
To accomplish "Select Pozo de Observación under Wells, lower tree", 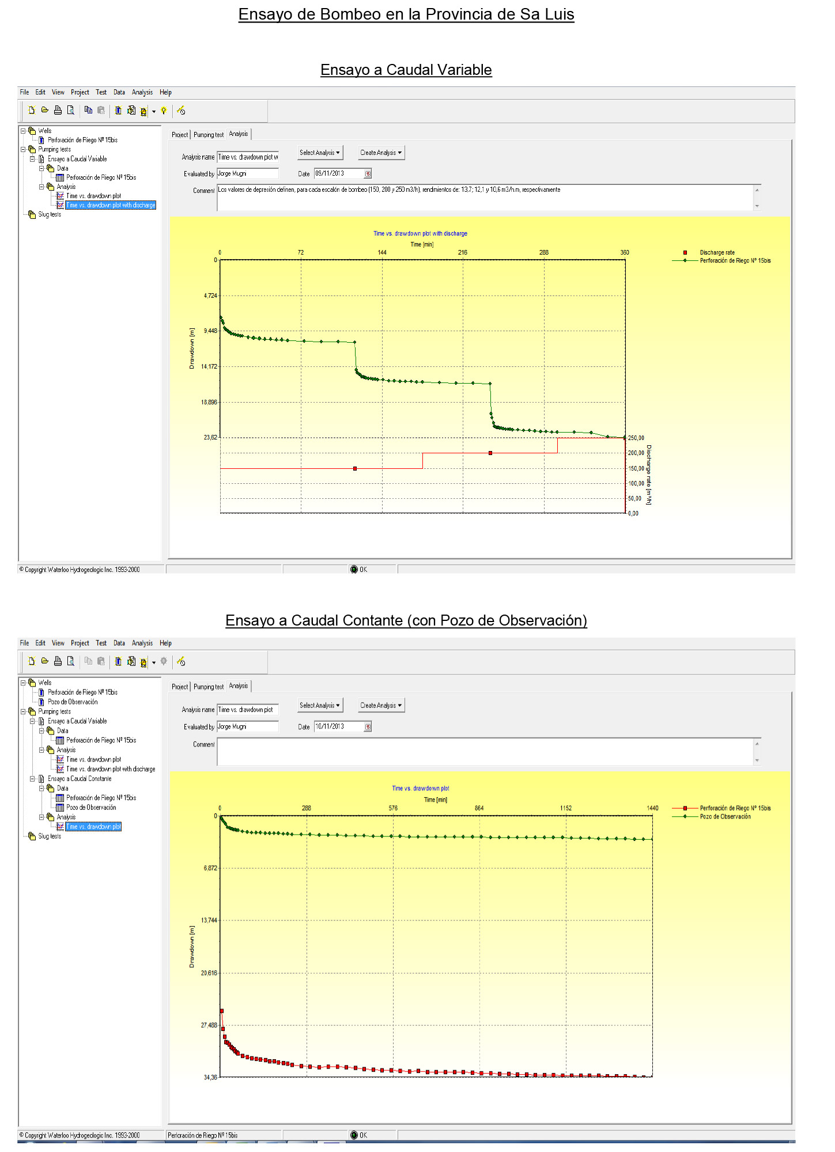I will [x=73, y=702].
